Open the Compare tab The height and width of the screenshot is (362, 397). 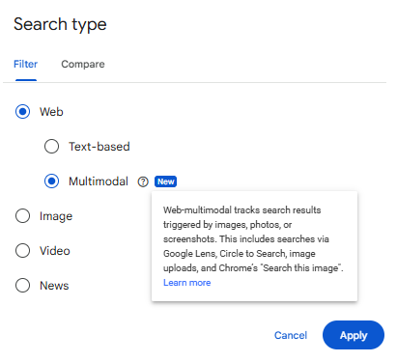point(83,64)
